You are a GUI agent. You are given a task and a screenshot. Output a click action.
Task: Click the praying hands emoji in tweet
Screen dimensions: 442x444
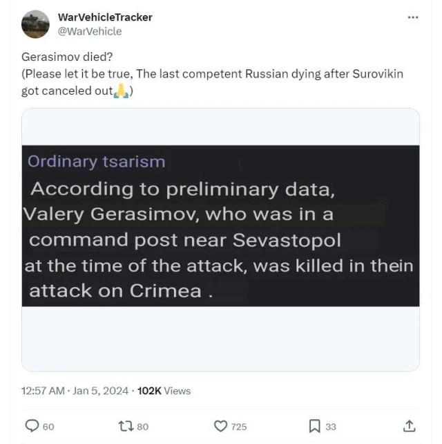[x=120, y=91]
